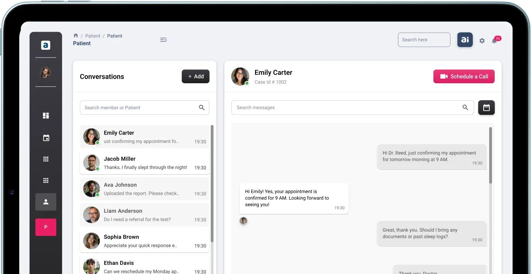Image resolution: width=531 pixels, height=274 pixels.
Task: Click the 'Great, thank you' message bubble
Action: (x=432, y=234)
